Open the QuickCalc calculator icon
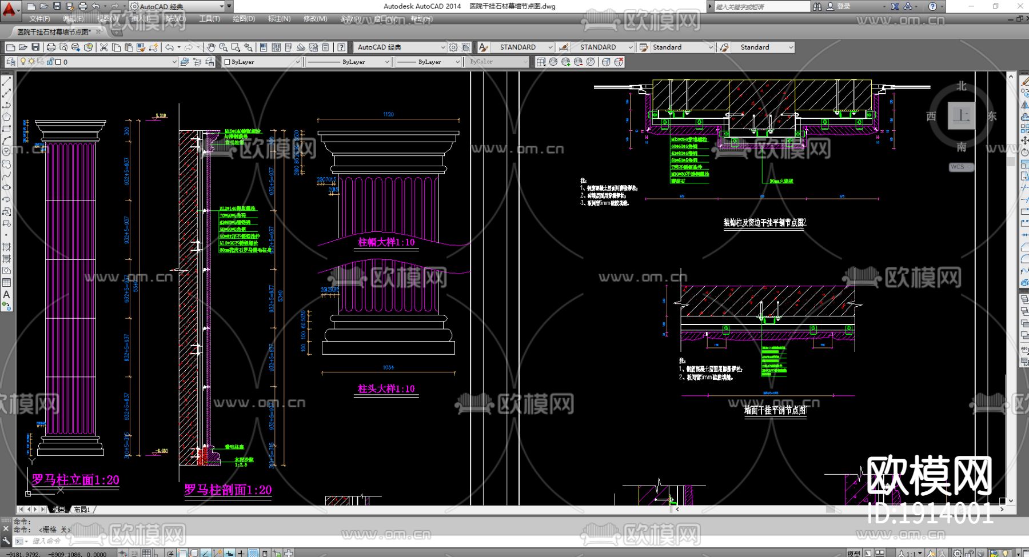 point(325,47)
